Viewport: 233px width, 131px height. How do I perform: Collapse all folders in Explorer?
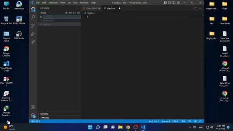point(79,13)
